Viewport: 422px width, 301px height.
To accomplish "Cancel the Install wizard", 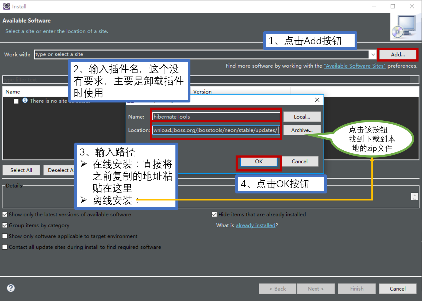I will pyautogui.click(x=398, y=289).
